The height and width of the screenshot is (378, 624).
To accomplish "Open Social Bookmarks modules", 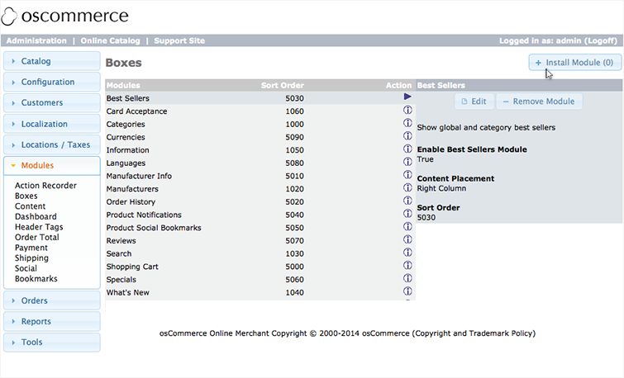I will tap(36, 273).
